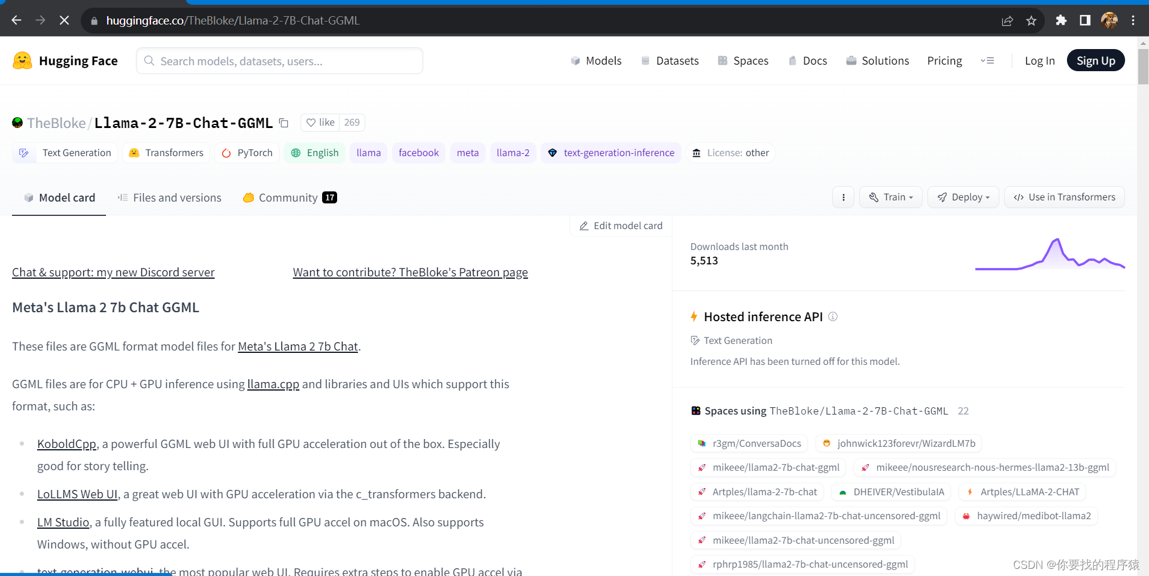Open the three-dot model options menu

[x=844, y=197]
